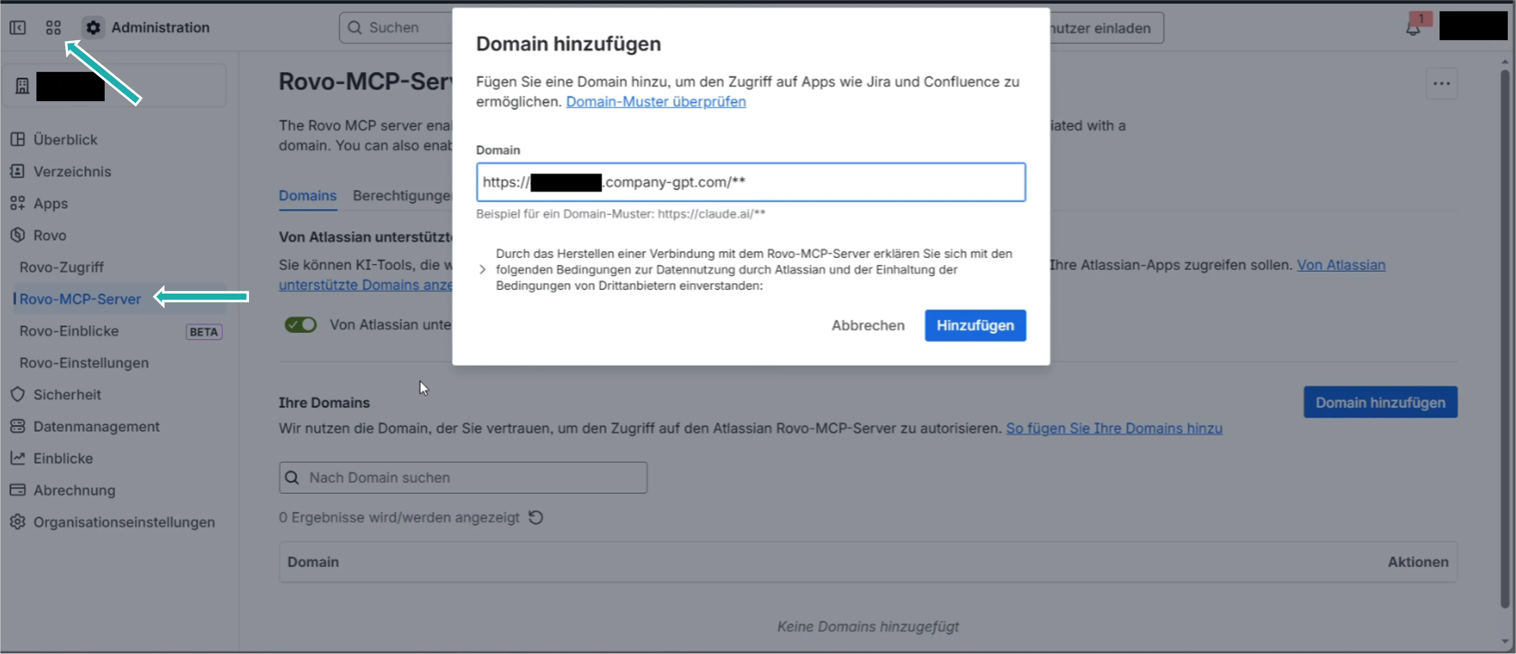The width and height of the screenshot is (1516, 654).
Task: Click the Sicherheit shield icon
Action: tap(18, 394)
